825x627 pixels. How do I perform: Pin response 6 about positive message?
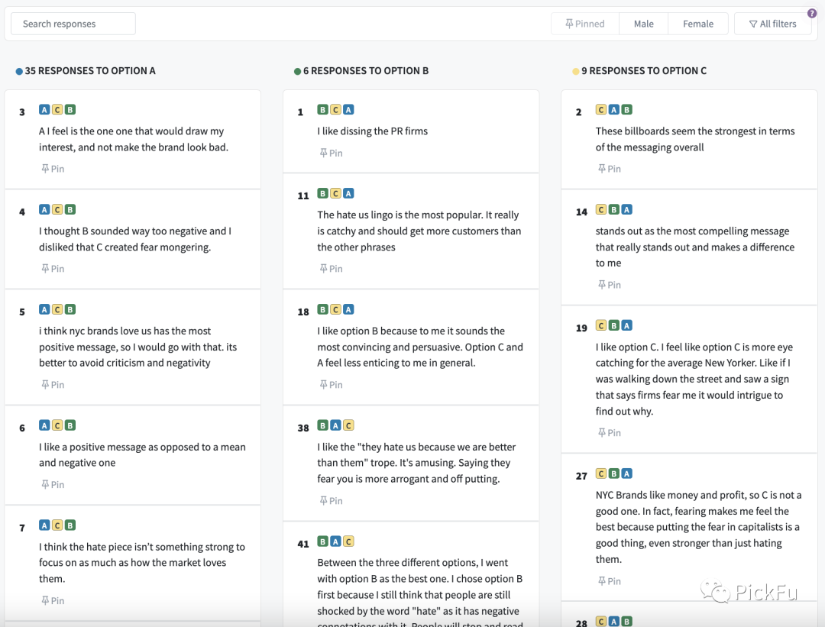point(53,485)
